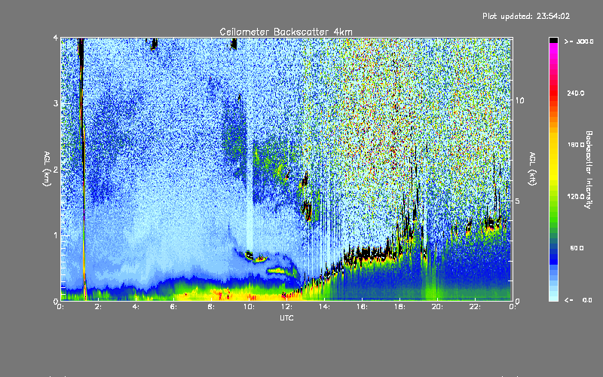This screenshot has height=377, width=603.
Task: Click the 'Plot updated: 23:54:02' timestamp
Action: 526,16
